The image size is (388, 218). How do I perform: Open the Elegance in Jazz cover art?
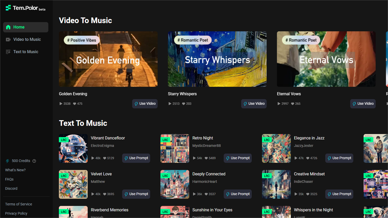tap(276, 148)
